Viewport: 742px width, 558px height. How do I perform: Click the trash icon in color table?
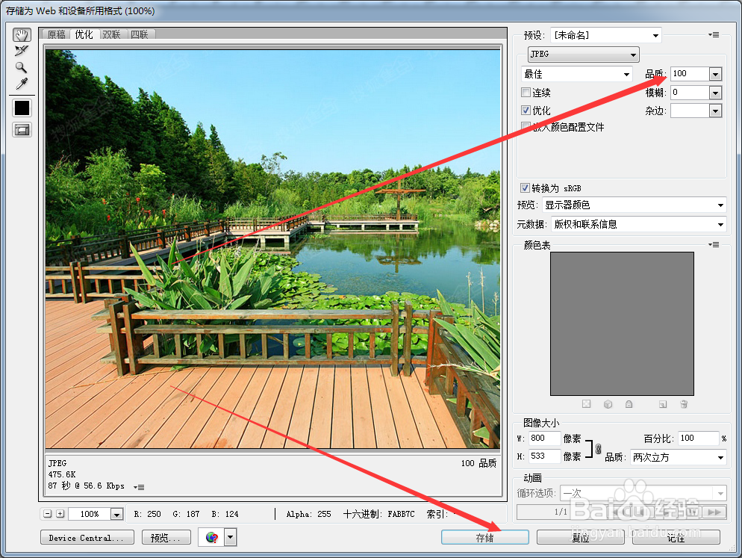684,404
